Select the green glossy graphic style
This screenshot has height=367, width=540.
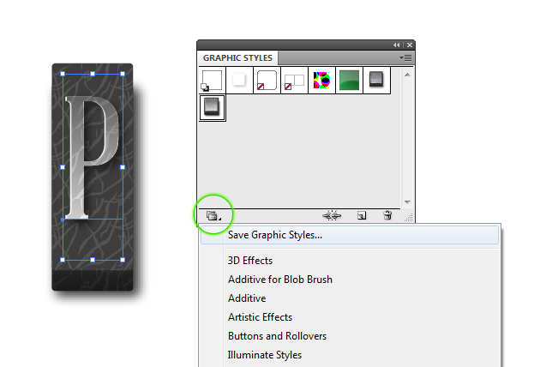349,81
